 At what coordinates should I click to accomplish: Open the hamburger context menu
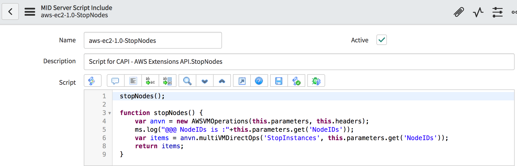(30, 12)
